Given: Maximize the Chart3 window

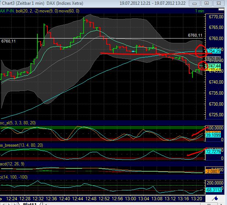Looking at the screenshot, I should pyautogui.click(x=206, y=3).
